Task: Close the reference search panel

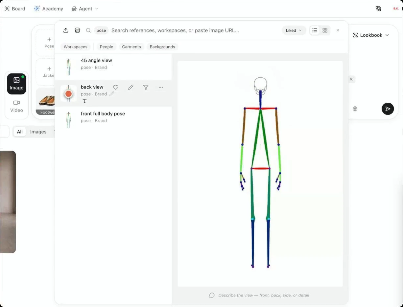Action: pos(338,30)
